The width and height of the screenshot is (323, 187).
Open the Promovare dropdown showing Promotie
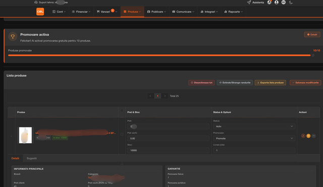254,139
